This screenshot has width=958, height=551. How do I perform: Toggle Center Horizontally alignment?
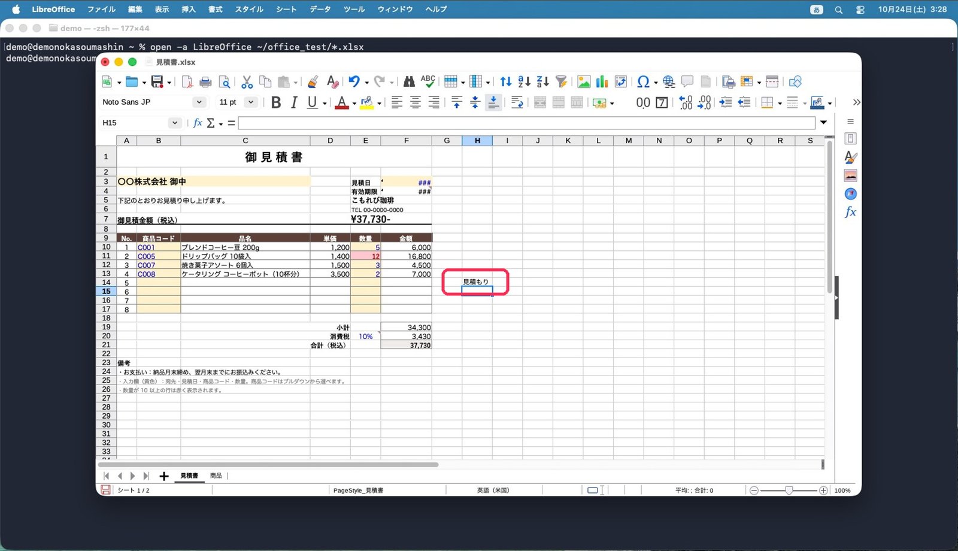pos(416,102)
